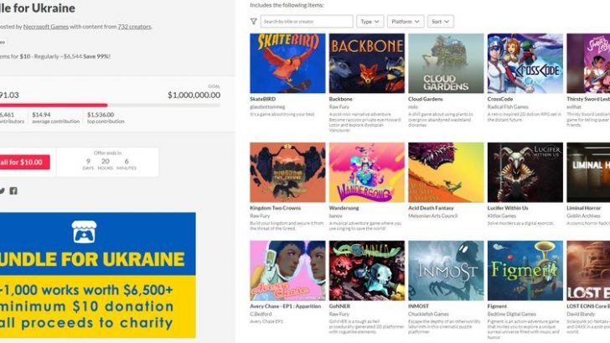Open the Backbone game thumbnail

click(x=367, y=63)
